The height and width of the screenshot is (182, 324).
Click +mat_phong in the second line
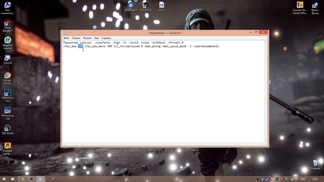[x=152, y=46]
